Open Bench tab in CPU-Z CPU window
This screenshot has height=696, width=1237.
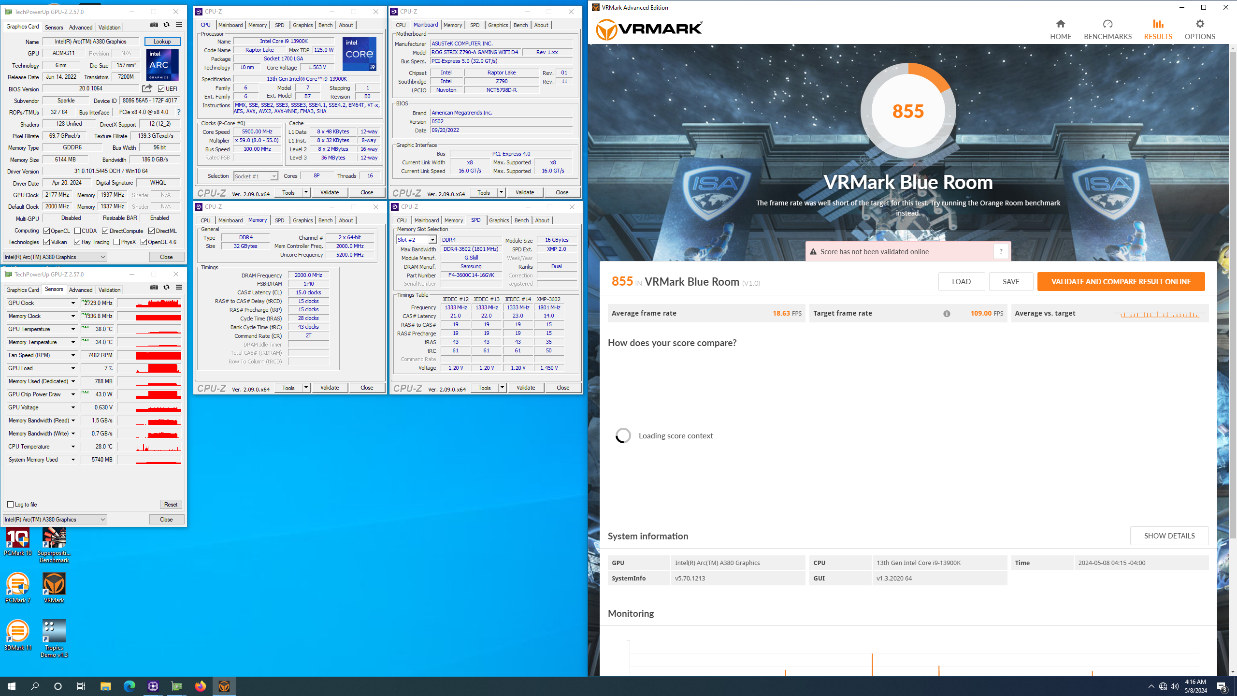tap(325, 25)
